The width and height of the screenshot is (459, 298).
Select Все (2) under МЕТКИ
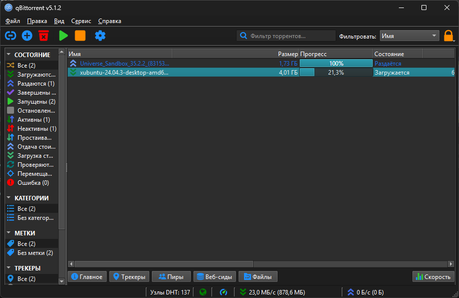tap(32, 243)
